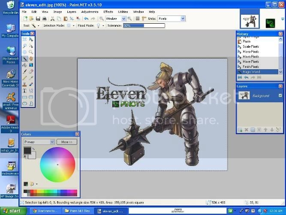This screenshot has height=215, width=286.
Task: Click the primary color swatch
Action: [x=27, y=151]
